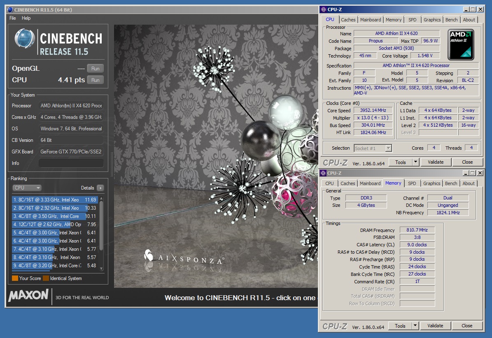Select ranking row 8 with score 5.57
The image size is (492, 338).
(x=55, y=257)
